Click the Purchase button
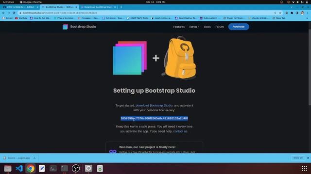 pos(239,27)
